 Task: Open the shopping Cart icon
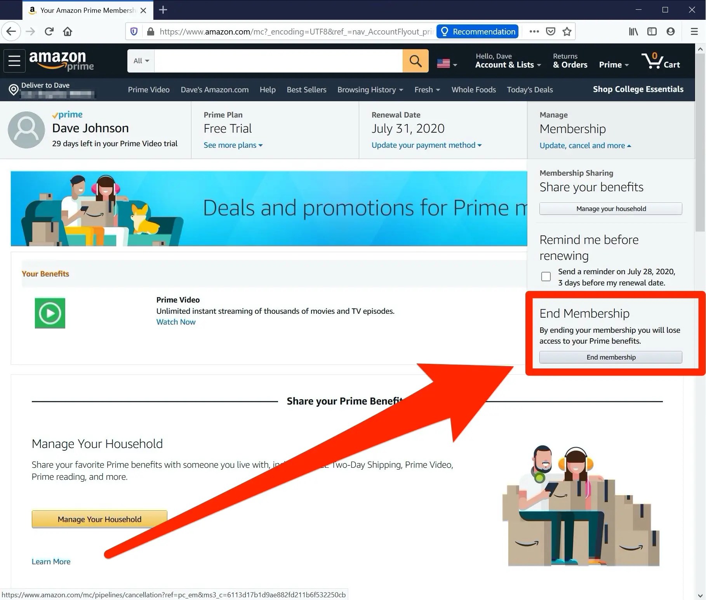tap(661, 61)
